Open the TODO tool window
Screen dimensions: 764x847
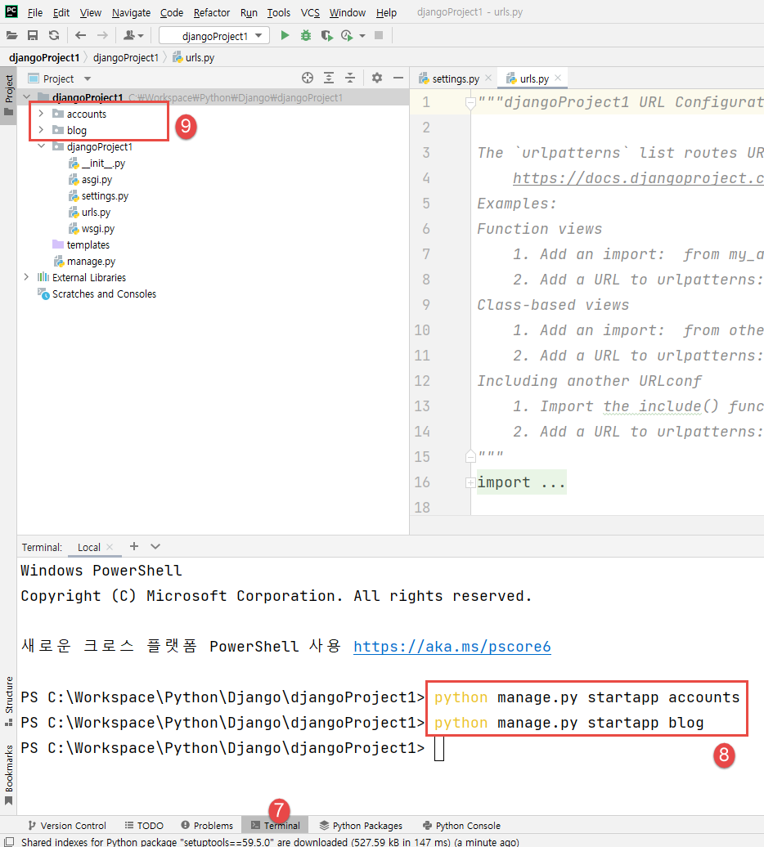[x=144, y=826]
